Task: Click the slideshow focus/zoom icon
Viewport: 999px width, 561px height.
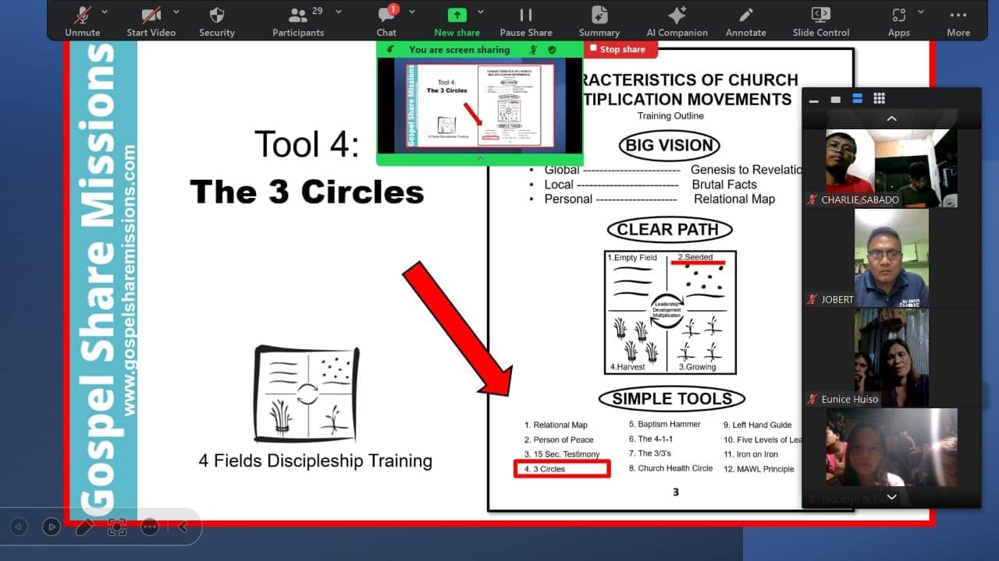Action: point(117,527)
